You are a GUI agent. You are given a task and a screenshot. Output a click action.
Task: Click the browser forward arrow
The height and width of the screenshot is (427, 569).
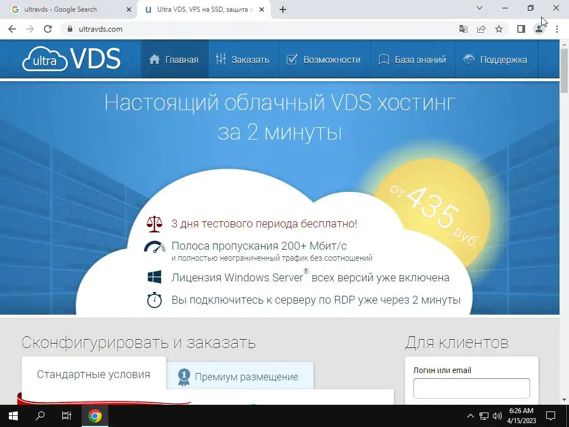click(x=30, y=29)
